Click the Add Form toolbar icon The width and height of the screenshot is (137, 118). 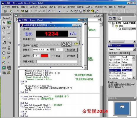tap(11, 11)
